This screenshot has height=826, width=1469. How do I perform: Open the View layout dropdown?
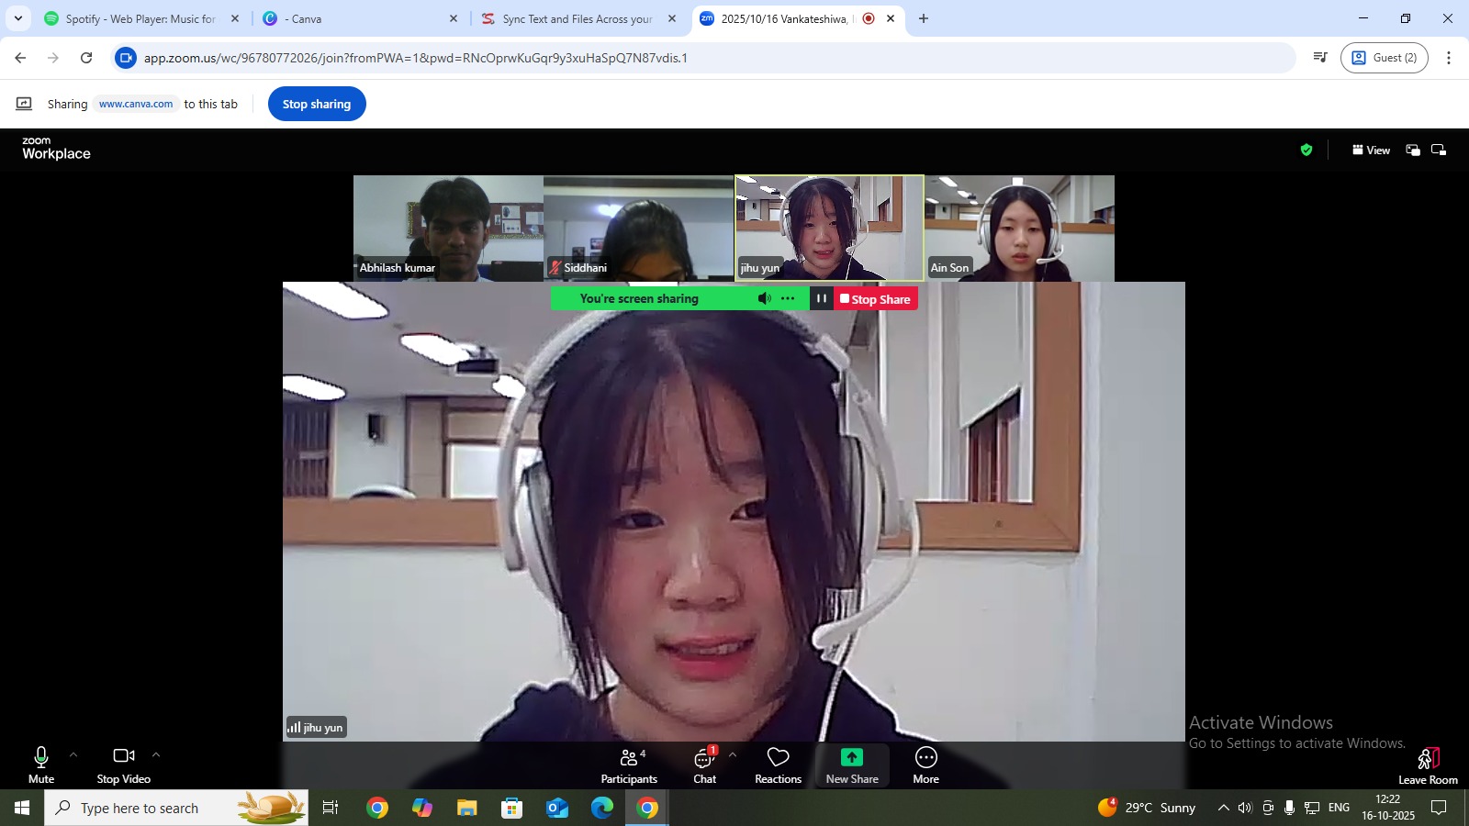click(1371, 150)
